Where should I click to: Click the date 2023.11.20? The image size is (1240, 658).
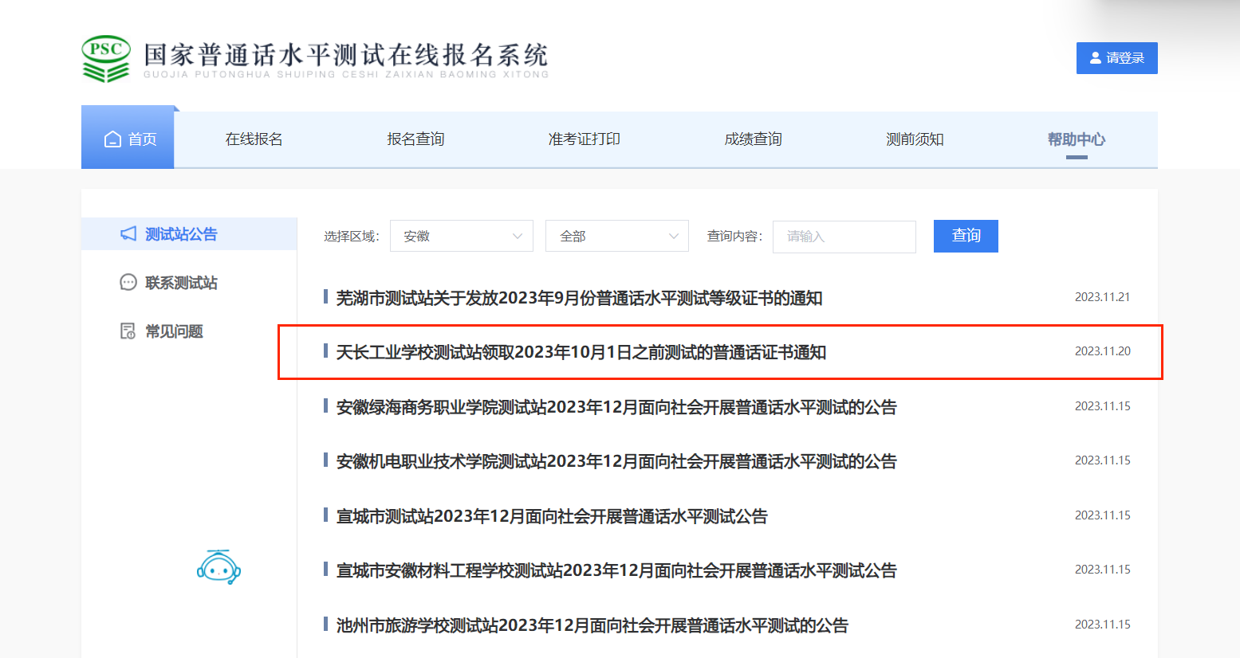point(1102,351)
